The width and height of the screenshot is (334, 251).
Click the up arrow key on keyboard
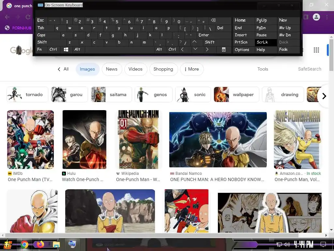(x=194, y=42)
